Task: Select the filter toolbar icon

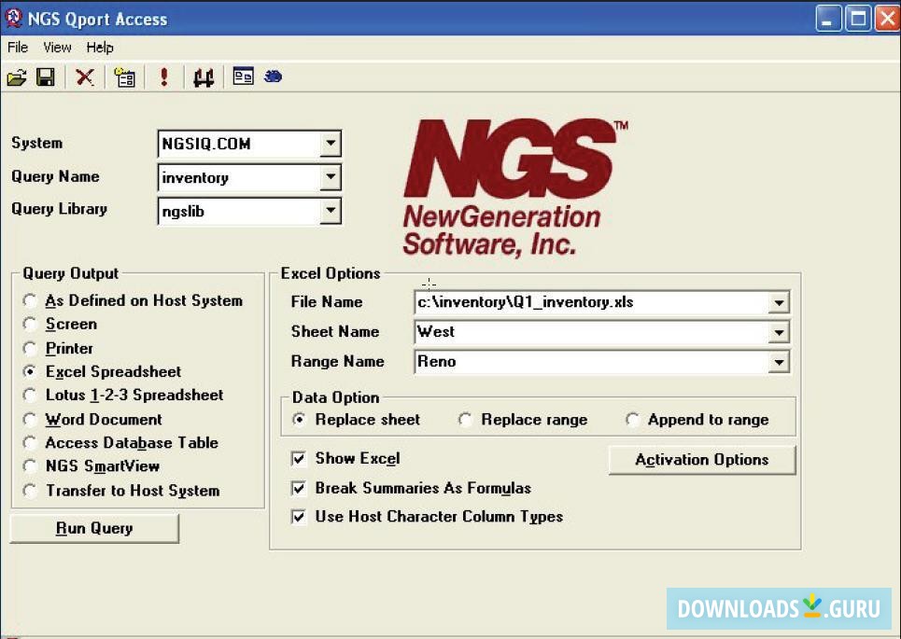Action: point(204,76)
